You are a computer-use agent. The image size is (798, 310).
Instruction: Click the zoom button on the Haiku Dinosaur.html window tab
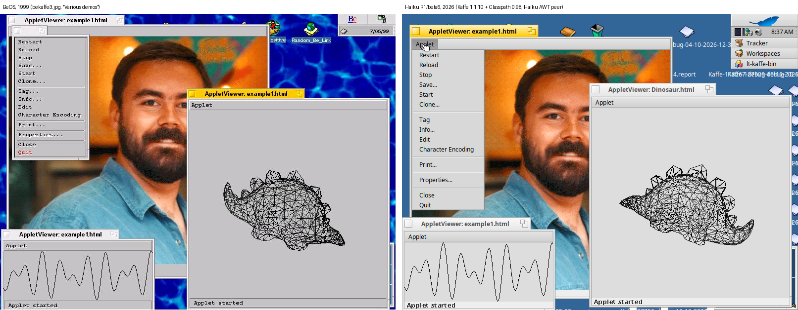point(709,89)
